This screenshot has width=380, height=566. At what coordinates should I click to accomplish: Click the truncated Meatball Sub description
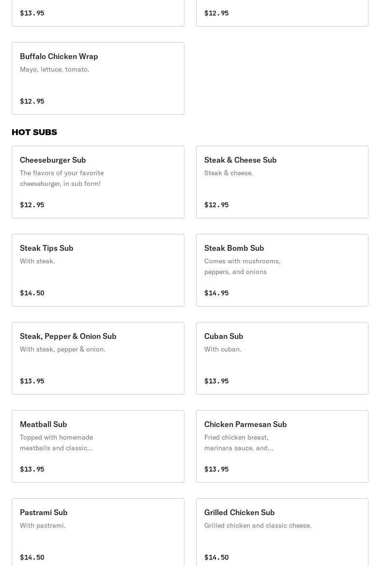[x=56, y=443]
